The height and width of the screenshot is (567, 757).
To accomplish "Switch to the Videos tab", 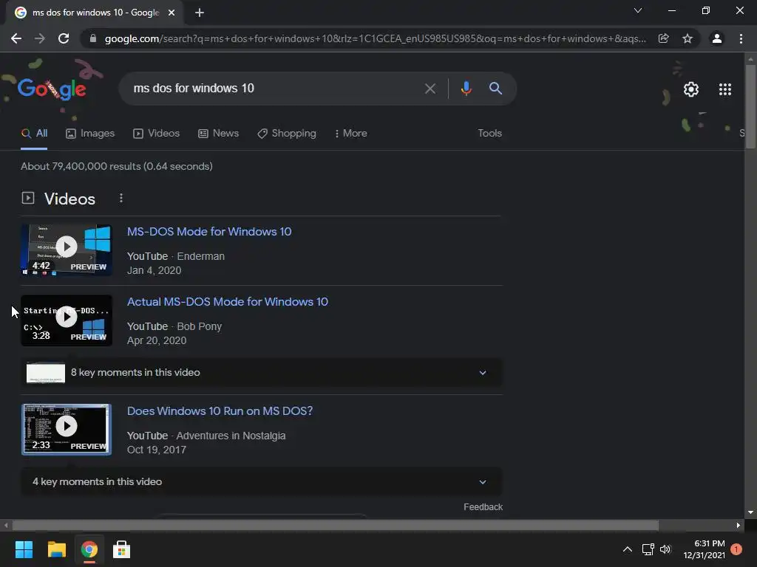I will pyautogui.click(x=157, y=134).
